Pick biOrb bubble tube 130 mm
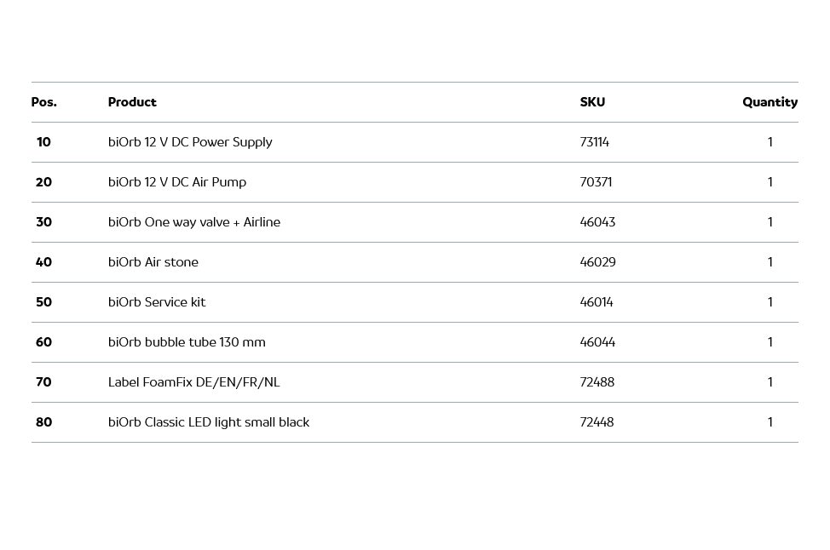830x550 pixels. [187, 342]
